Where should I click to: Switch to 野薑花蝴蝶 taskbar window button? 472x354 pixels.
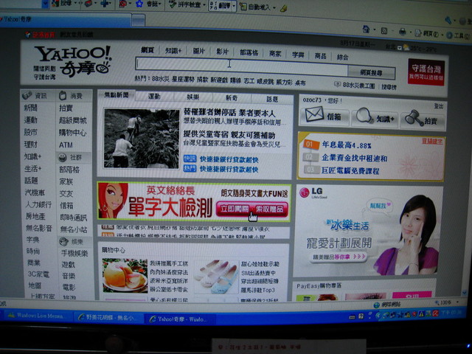pos(109,318)
